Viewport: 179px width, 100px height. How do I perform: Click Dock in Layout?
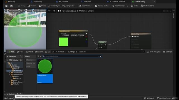[154, 52]
